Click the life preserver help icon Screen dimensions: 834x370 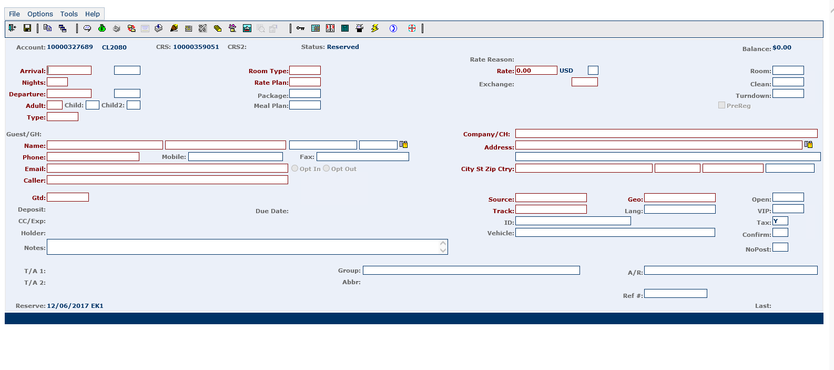412,28
